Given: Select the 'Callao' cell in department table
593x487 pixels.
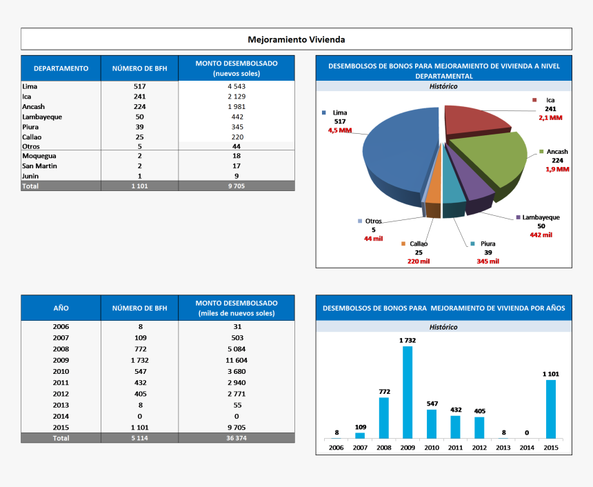Looking at the screenshot, I should 61,137.
